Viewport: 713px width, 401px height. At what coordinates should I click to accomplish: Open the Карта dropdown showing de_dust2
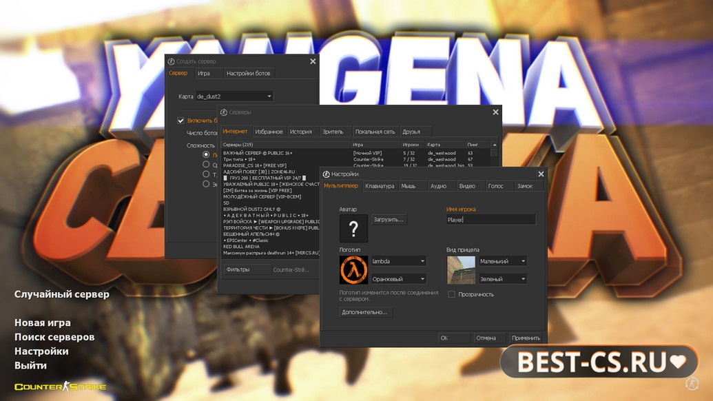click(x=234, y=96)
